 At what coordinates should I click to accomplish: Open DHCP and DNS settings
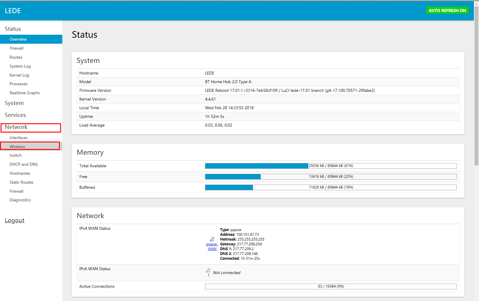click(x=24, y=164)
